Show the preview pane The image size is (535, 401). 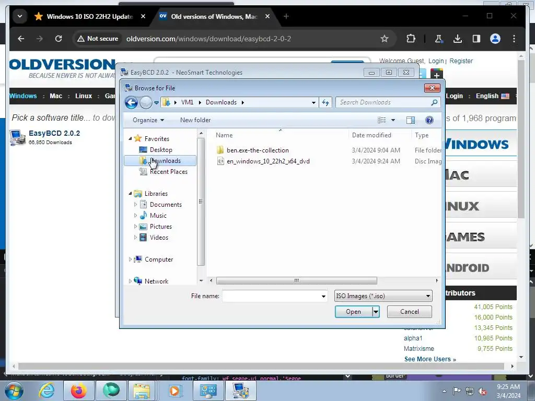point(411,120)
